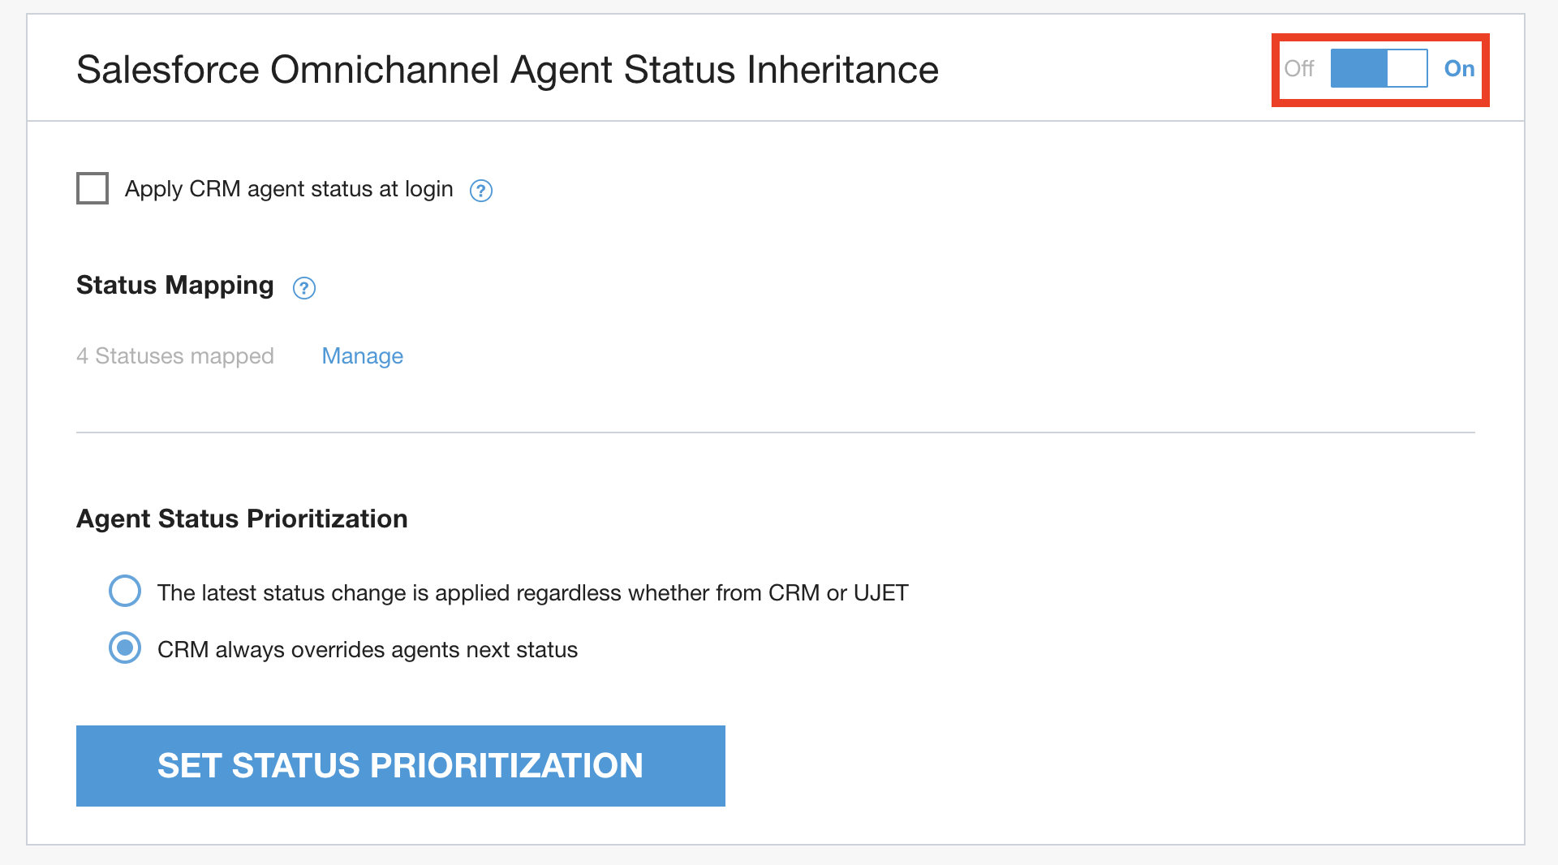Click the Agent Status Prioritization heading
This screenshot has width=1558, height=865.
pyautogui.click(x=242, y=519)
